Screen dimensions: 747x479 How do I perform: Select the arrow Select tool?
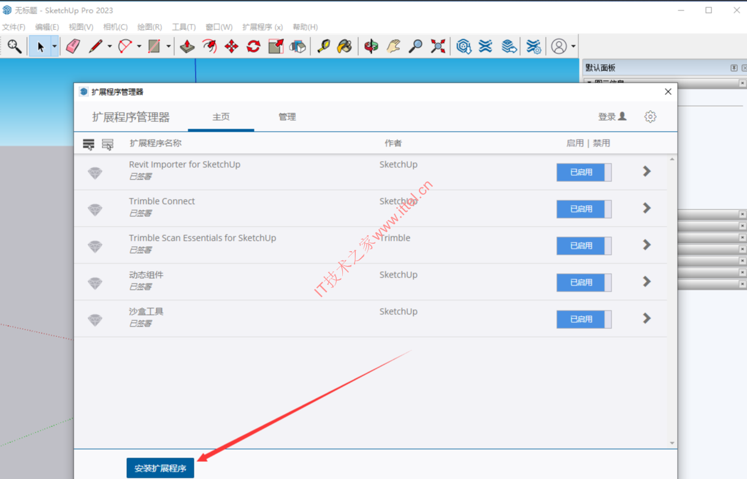point(40,47)
